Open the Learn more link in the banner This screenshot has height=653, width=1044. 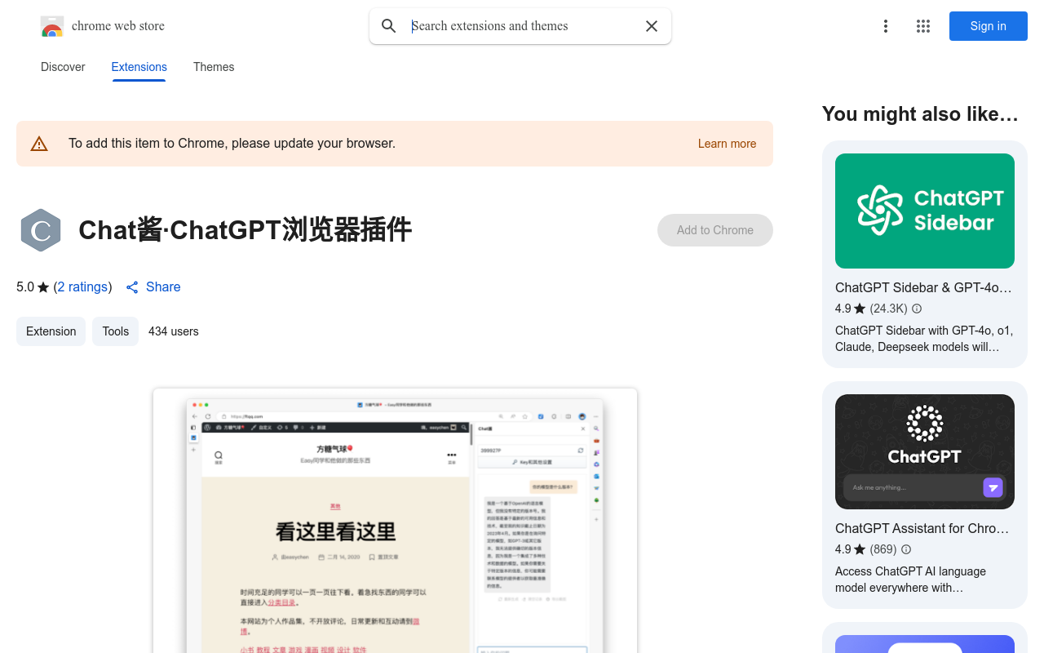pos(727,144)
